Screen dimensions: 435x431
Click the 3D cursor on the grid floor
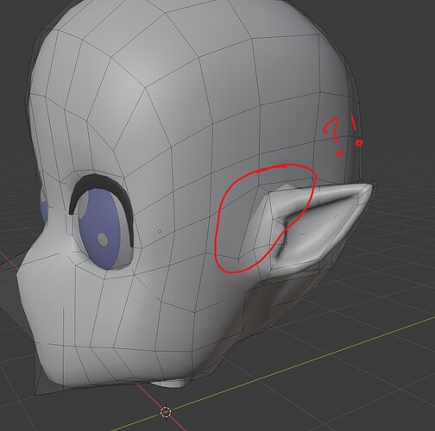click(x=166, y=412)
